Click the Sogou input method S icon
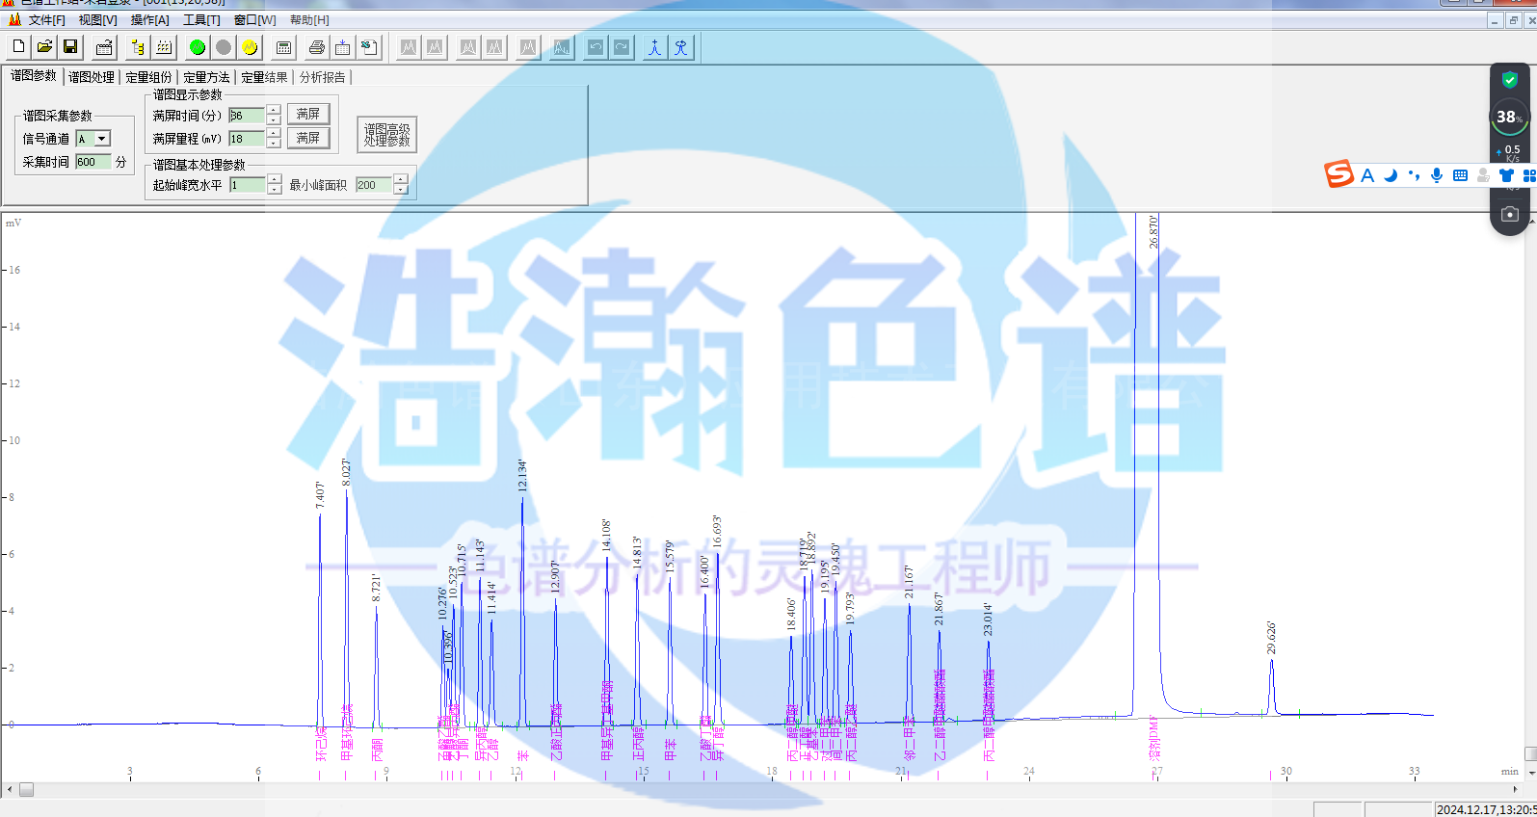This screenshot has width=1537, height=817. click(1338, 174)
